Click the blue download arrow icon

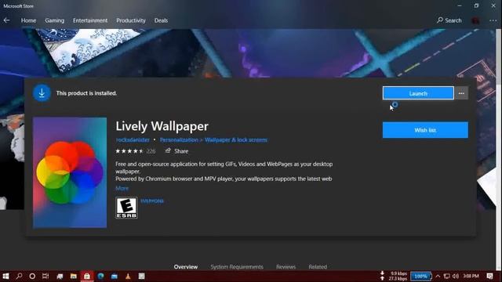pyautogui.click(x=42, y=93)
